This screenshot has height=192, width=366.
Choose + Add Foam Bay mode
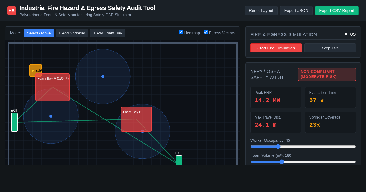108,33
